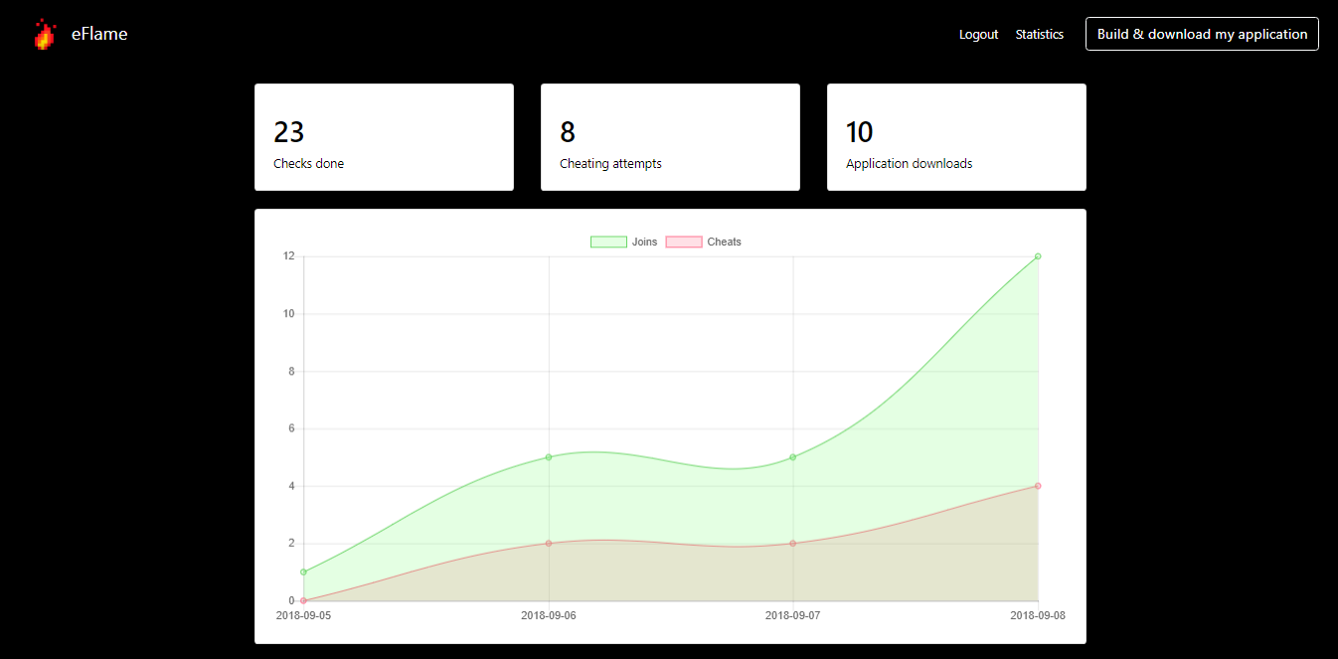Click the Joins data point on 2018-09-07
Screen dimensions: 1338x659
click(x=793, y=457)
